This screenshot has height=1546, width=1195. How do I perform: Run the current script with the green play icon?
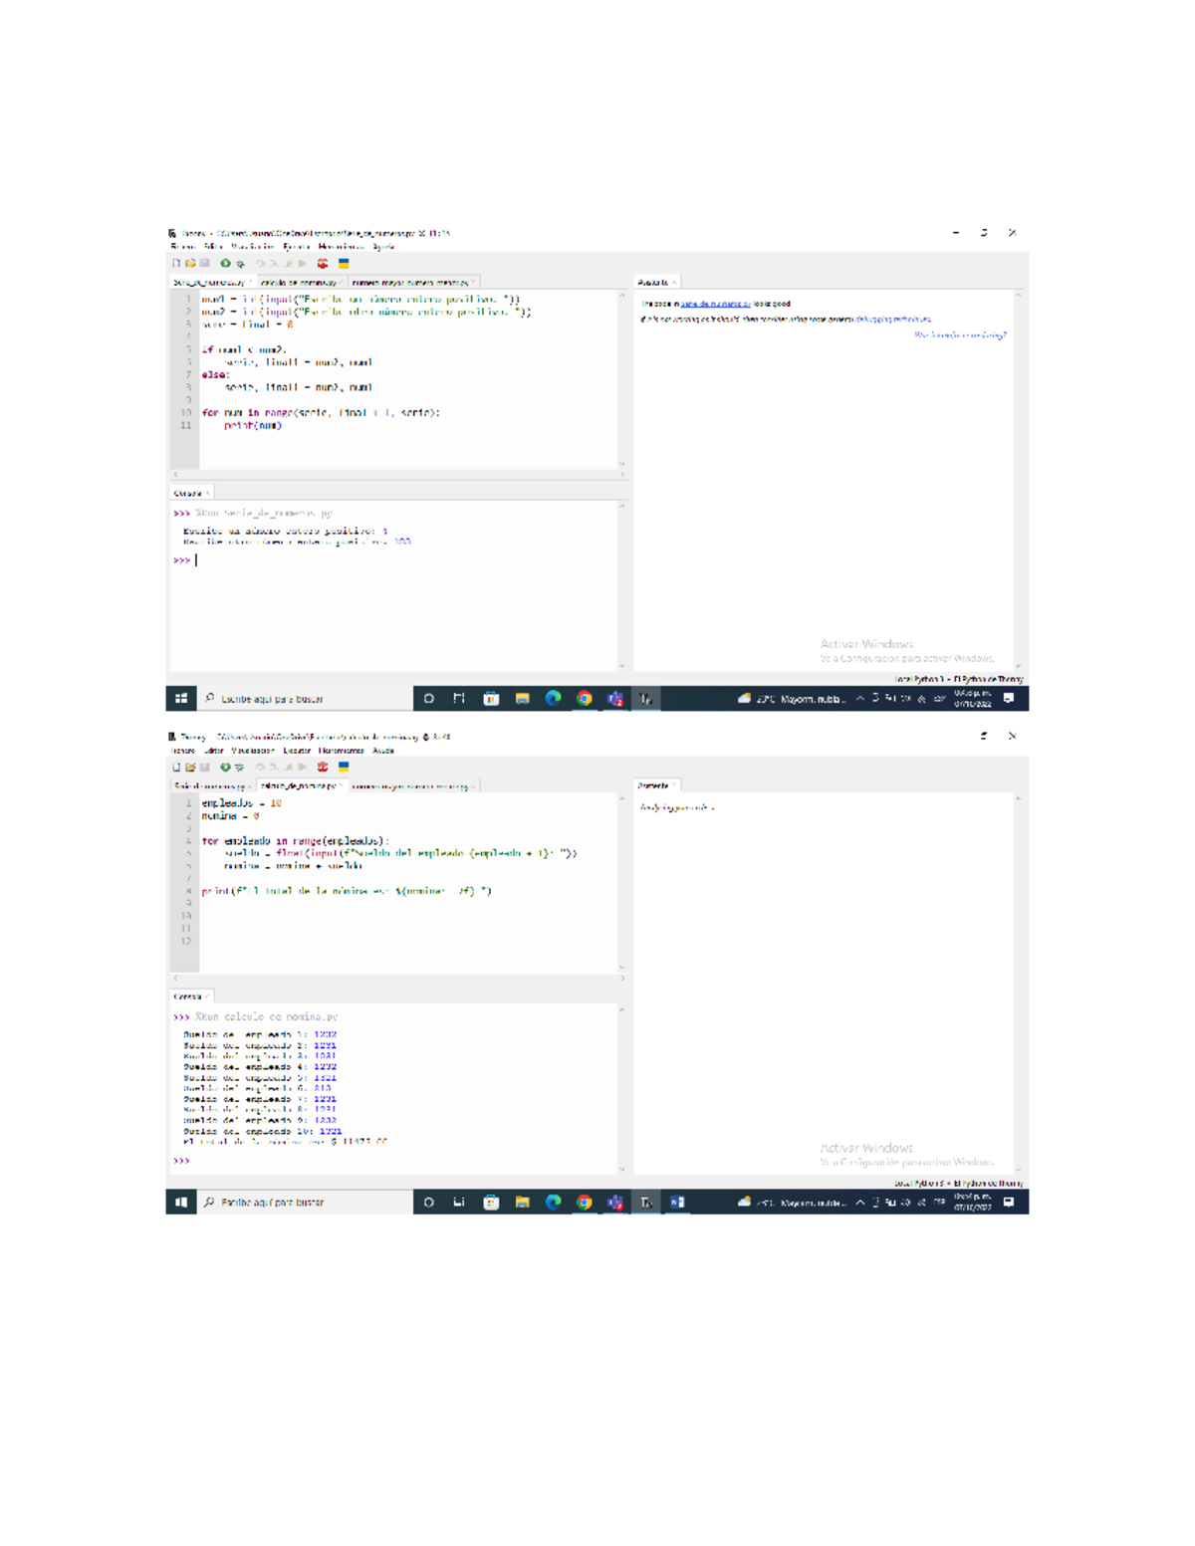coord(224,263)
